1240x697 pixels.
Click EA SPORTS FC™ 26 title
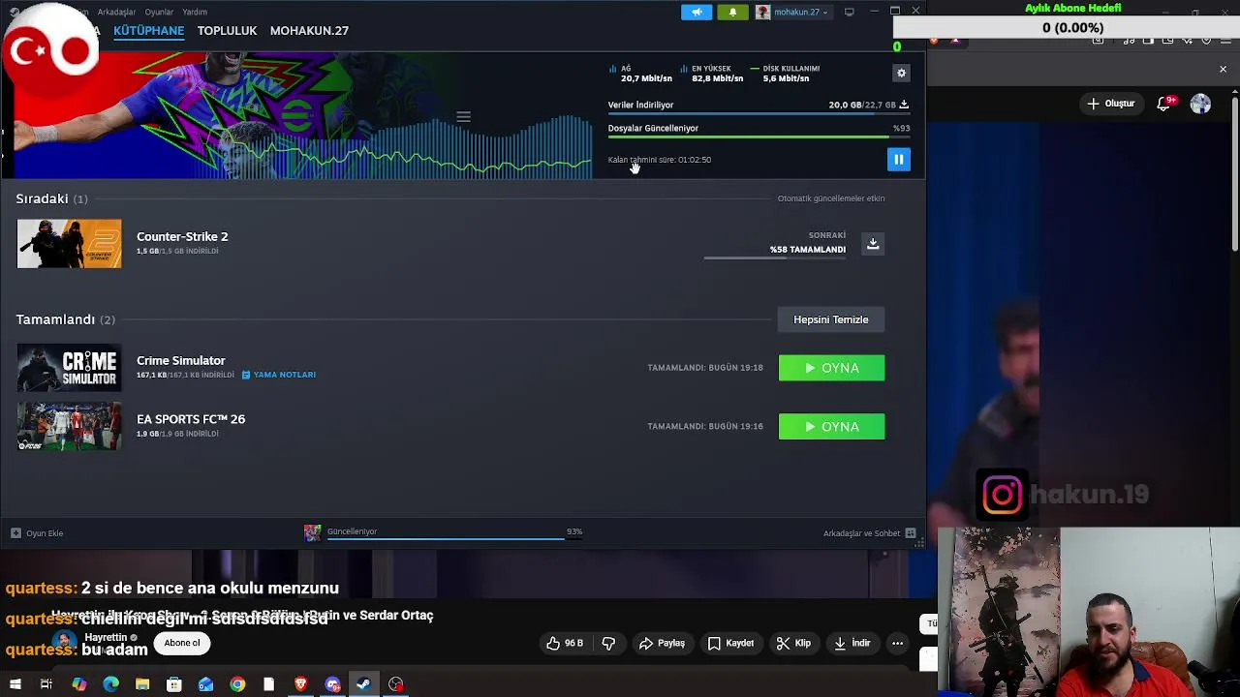[191, 419]
